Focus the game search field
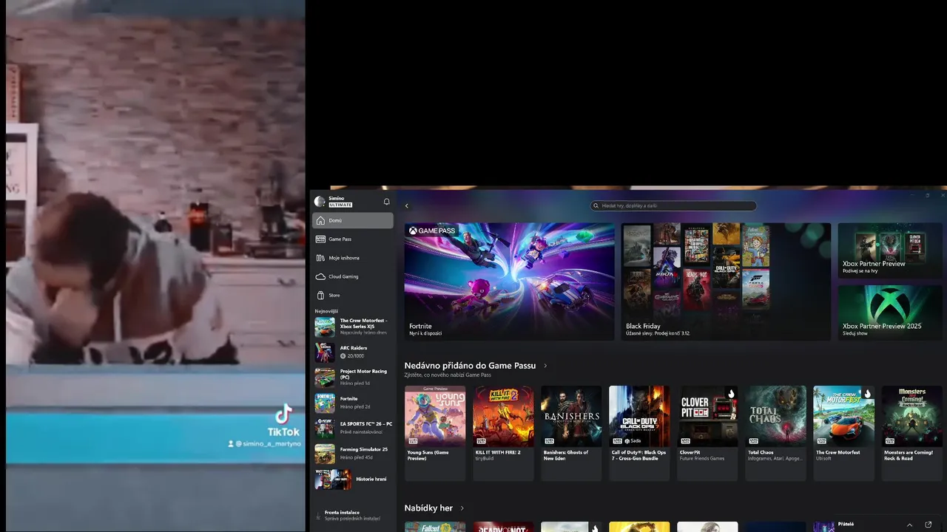Image resolution: width=947 pixels, height=532 pixels. pyautogui.click(x=673, y=206)
